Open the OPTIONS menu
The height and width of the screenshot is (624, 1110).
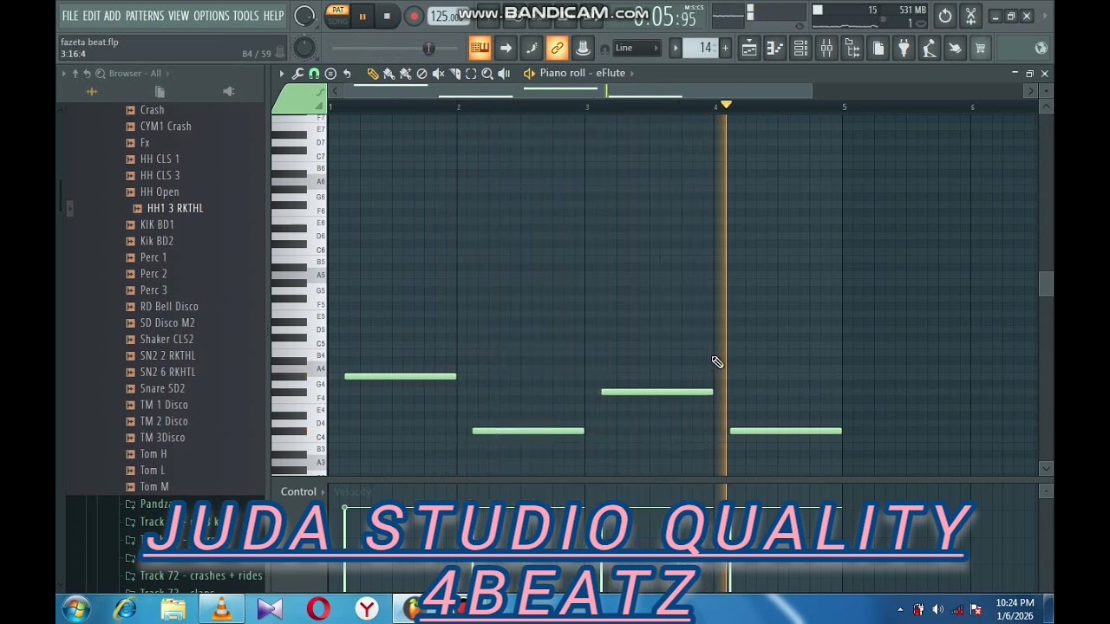(x=212, y=16)
